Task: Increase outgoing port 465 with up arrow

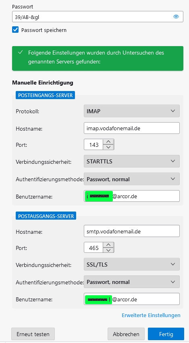Action: coord(108,245)
